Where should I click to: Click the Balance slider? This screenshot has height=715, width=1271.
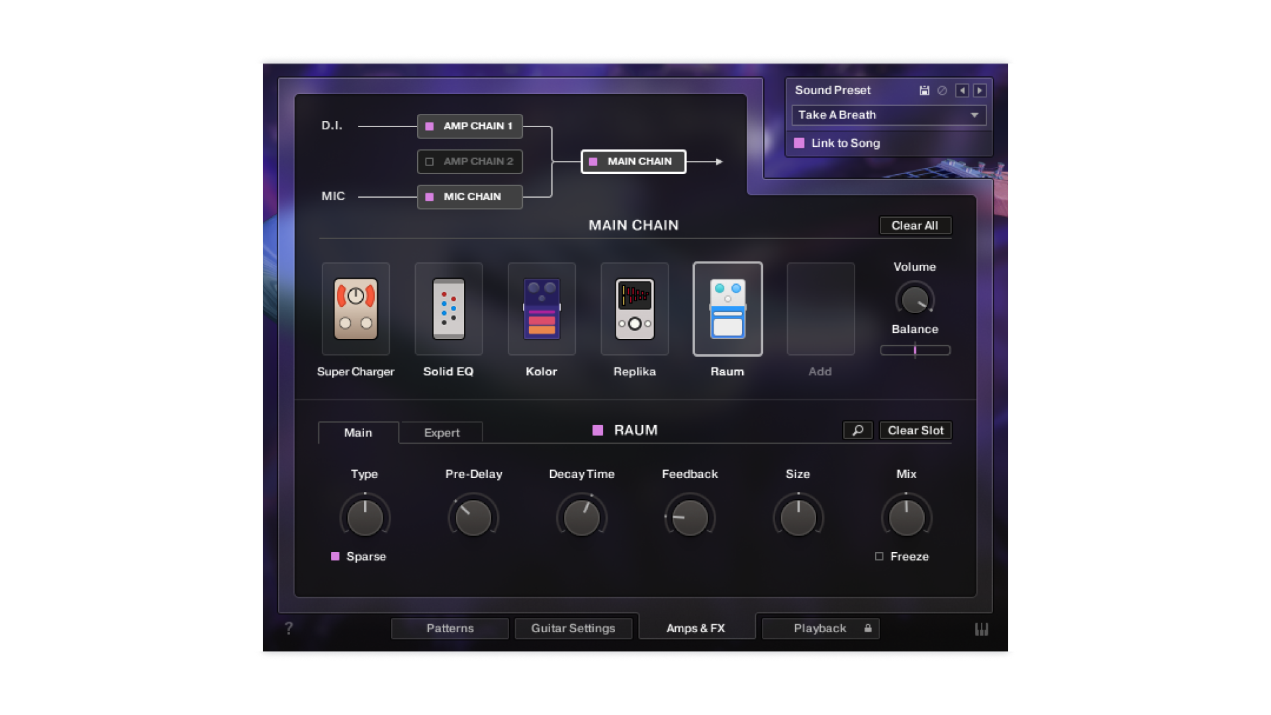click(915, 350)
